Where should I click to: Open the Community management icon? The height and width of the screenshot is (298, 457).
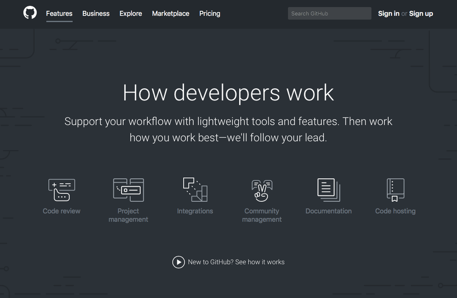point(262,191)
